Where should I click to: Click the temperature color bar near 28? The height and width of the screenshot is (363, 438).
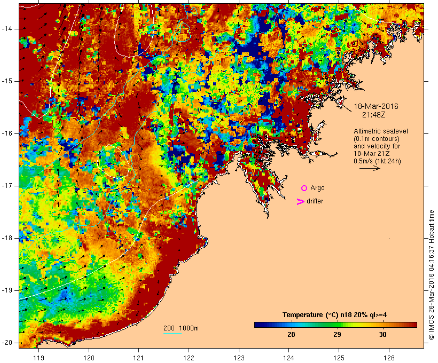(x=291, y=325)
